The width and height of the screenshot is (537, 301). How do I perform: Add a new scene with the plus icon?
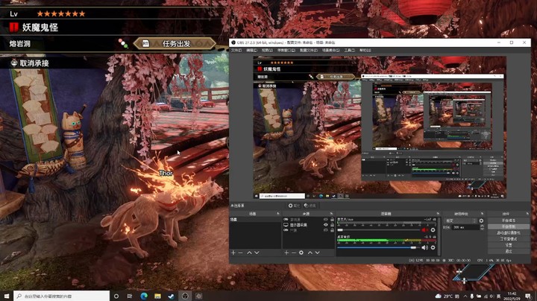233,253
